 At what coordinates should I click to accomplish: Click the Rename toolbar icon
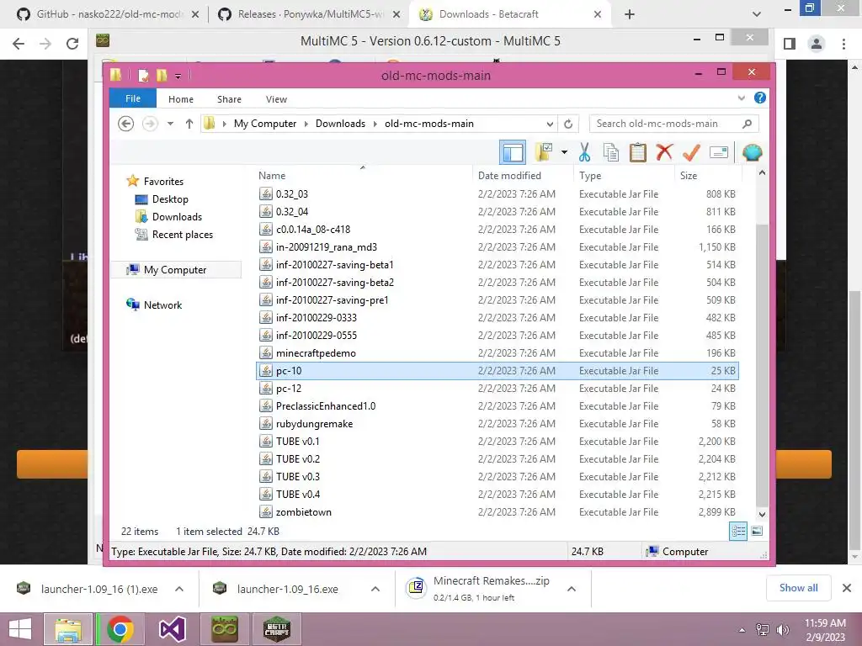(719, 152)
